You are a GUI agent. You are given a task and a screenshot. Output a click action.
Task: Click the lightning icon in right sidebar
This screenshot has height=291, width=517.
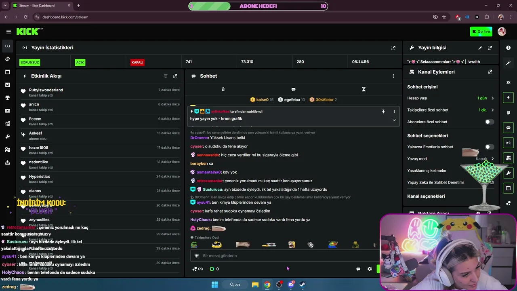coord(509,97)
